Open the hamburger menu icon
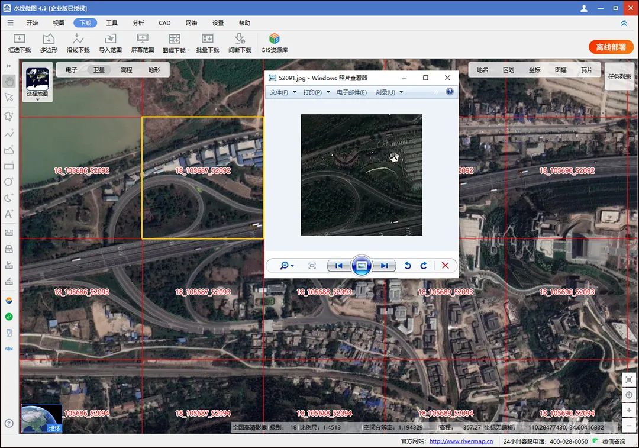Viewport: 639px width, 448px height. 10,23
